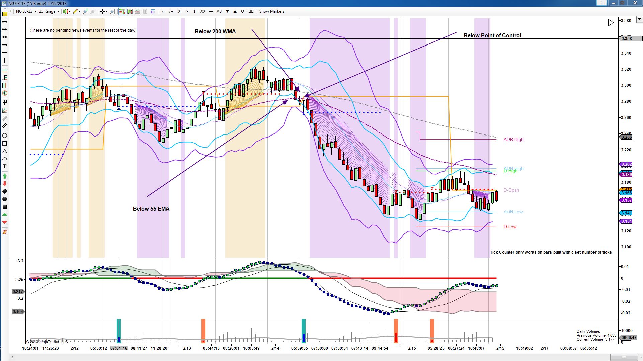The image size is (643, 361).
Task: Select the ruler measuring tool
Action: 5,14
